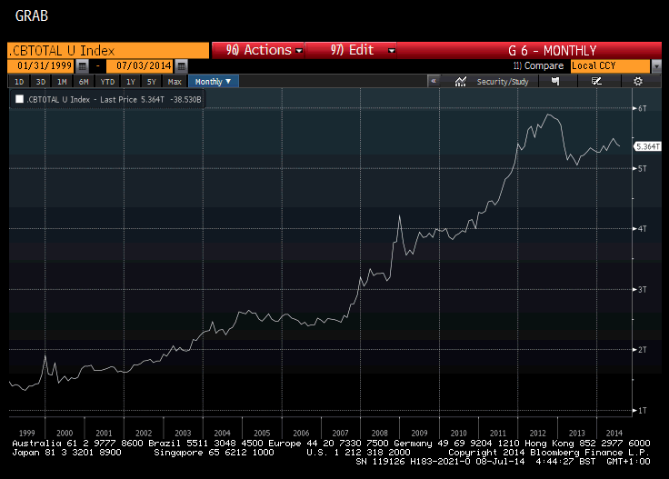The height and width of the screenshot is (479, 669).
Task: Click the 4T y-axis label
Action: 642,229
